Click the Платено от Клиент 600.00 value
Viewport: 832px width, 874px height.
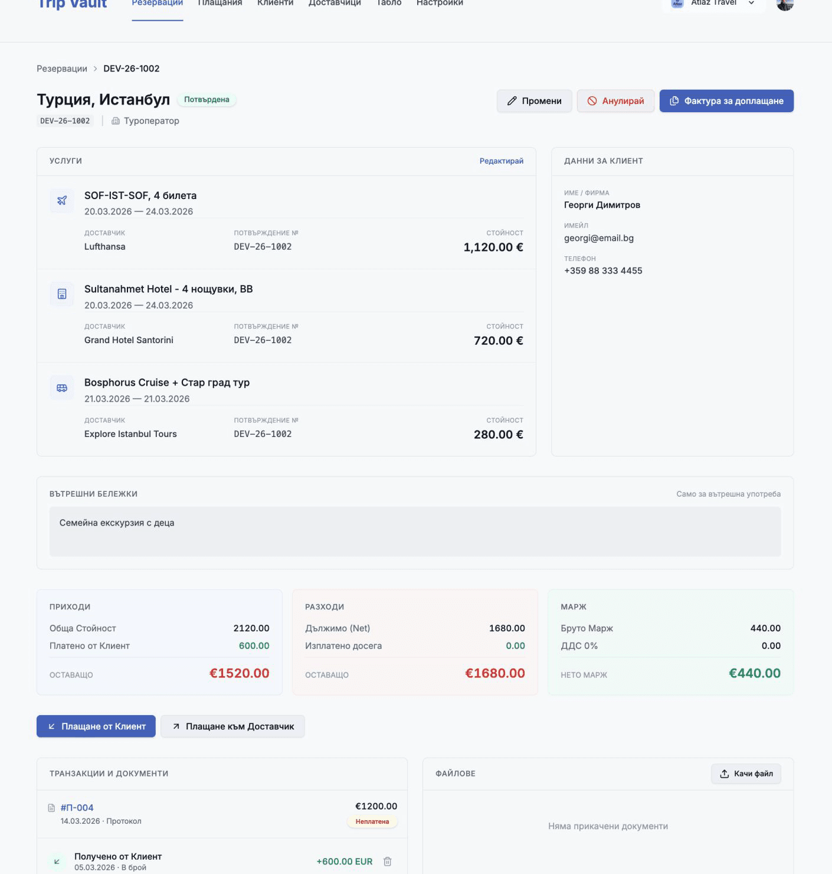(254, 646)
